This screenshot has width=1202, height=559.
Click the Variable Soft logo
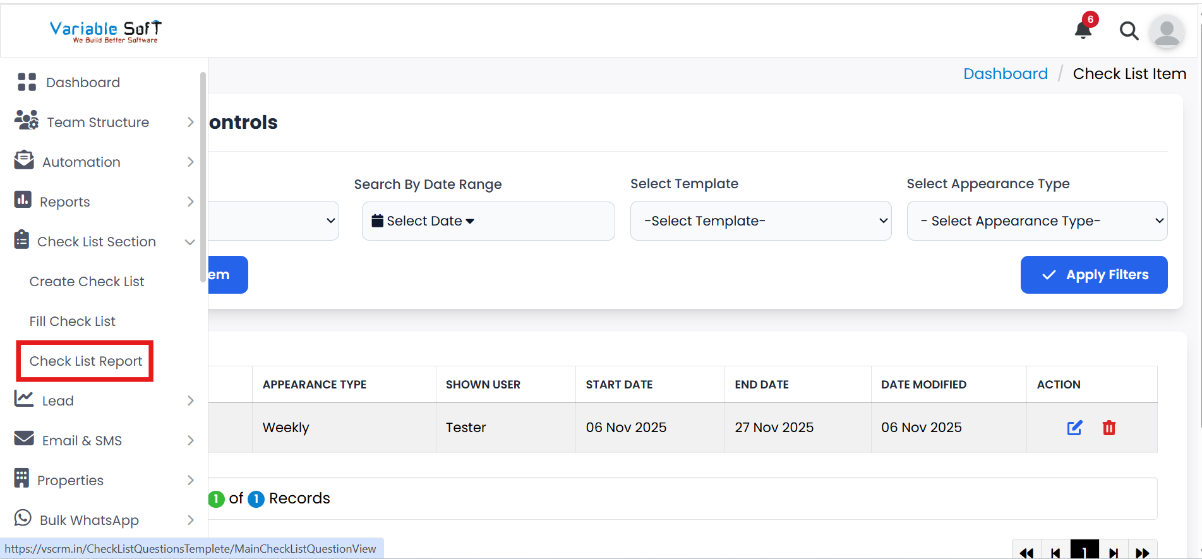pyautogui.click(x=105, y=31)
